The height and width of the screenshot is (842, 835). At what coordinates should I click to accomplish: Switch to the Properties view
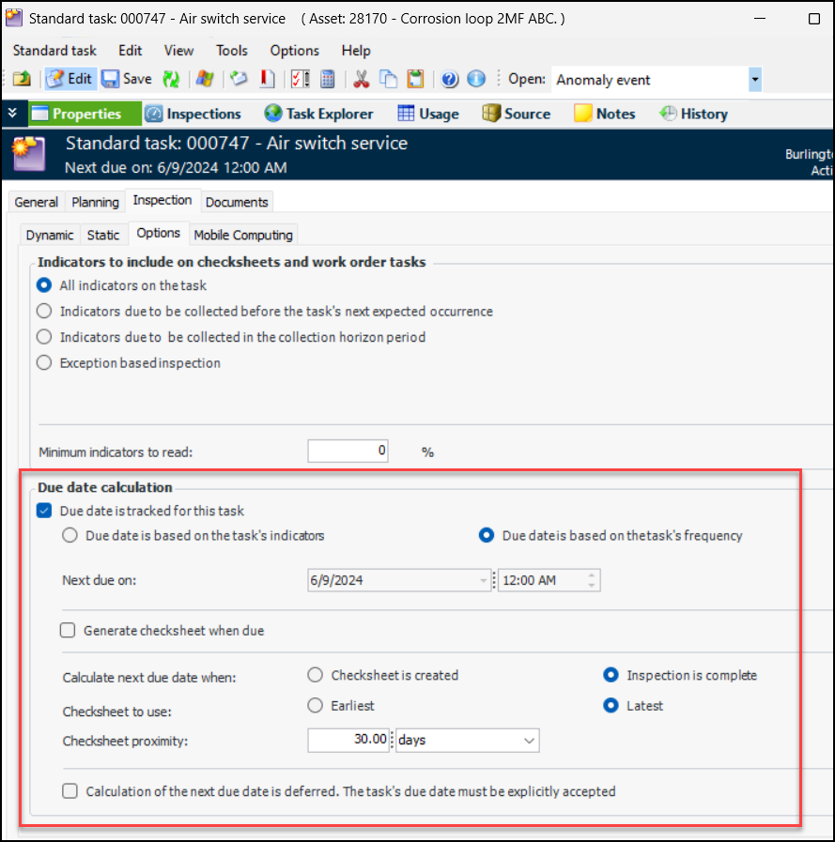click(85, 114)
